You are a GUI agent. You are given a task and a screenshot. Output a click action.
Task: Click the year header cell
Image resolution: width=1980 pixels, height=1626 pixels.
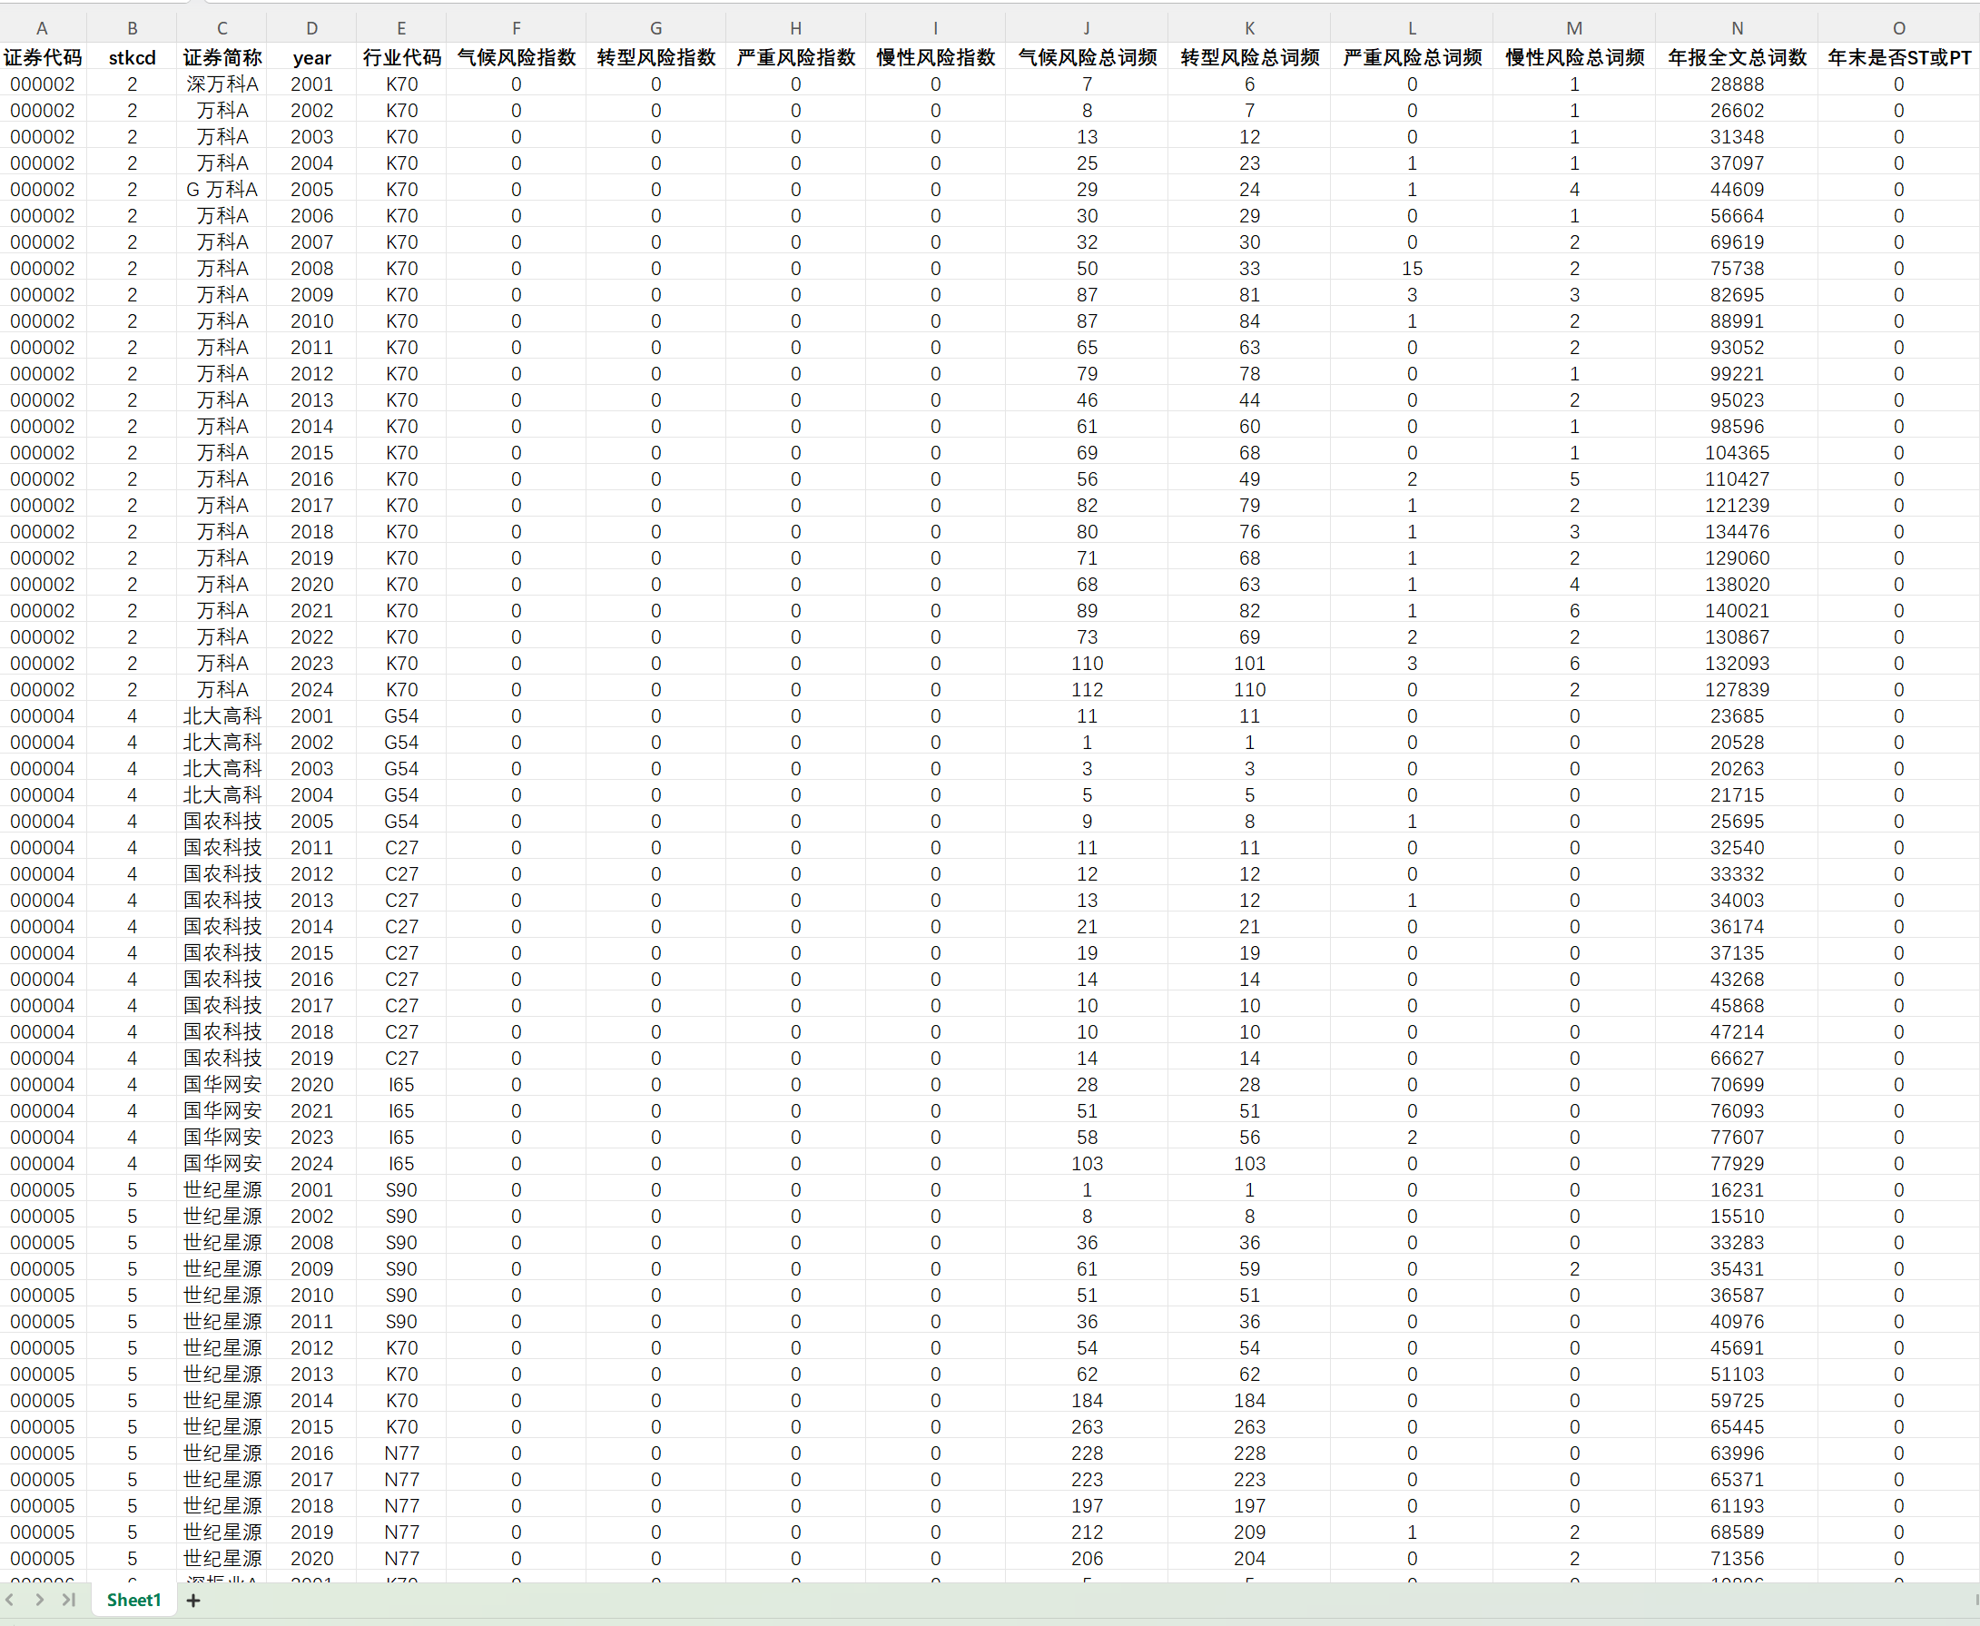click(x=312, y=57)
